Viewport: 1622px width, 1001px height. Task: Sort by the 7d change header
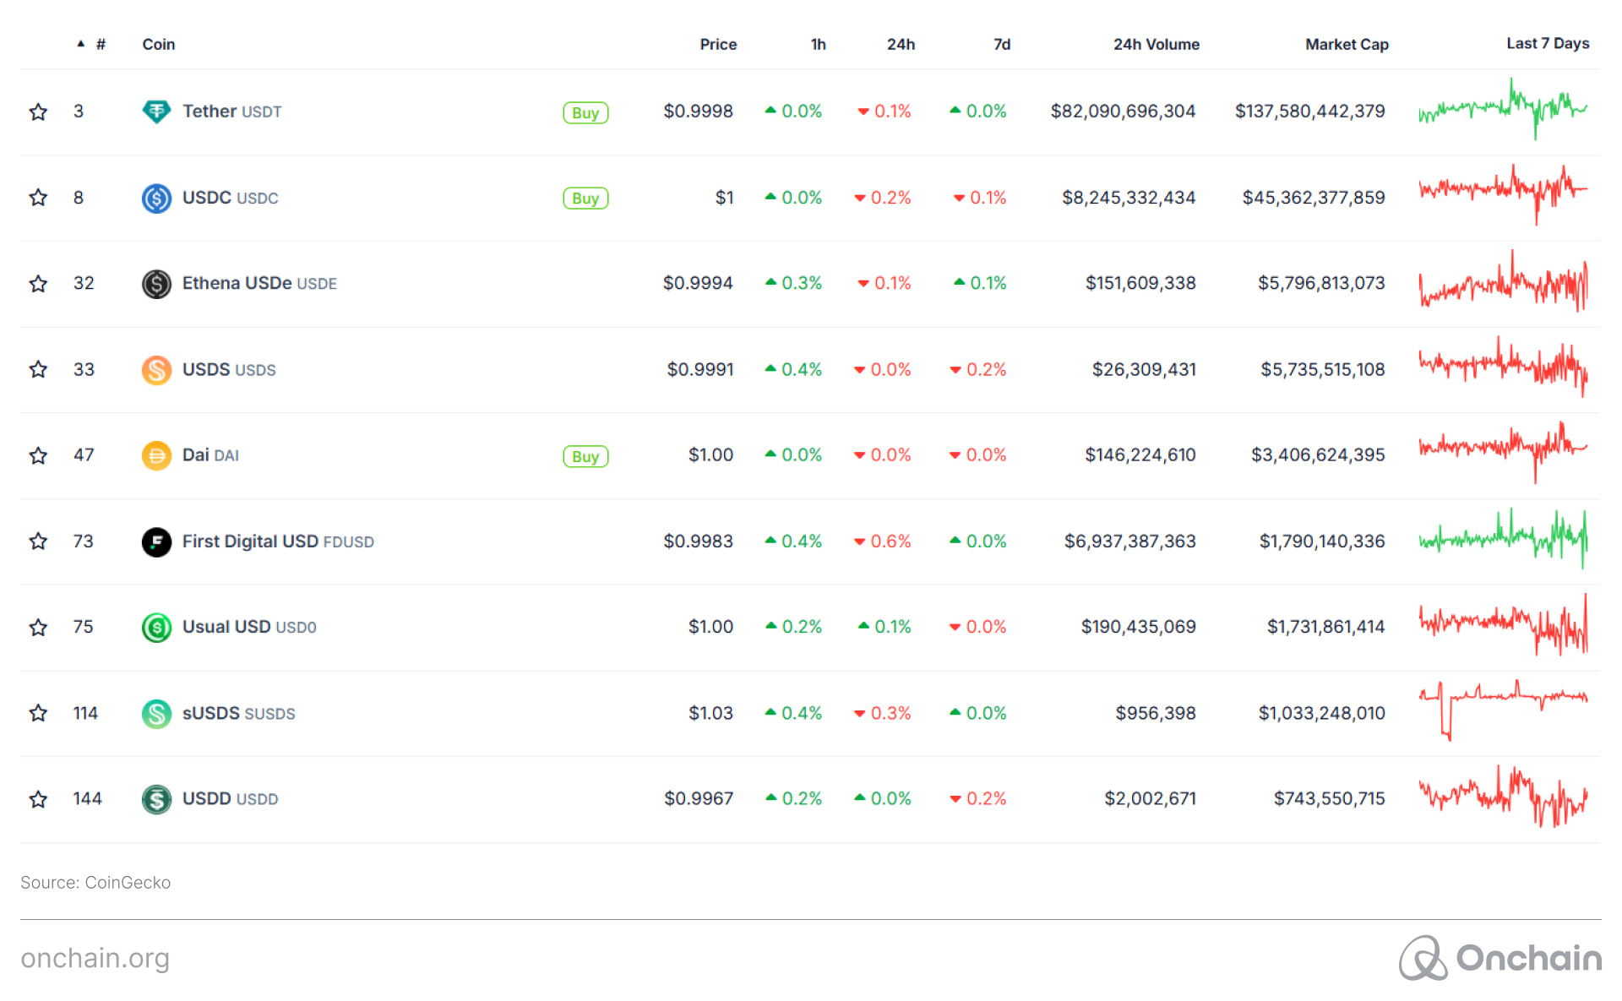click(1002, 44)
